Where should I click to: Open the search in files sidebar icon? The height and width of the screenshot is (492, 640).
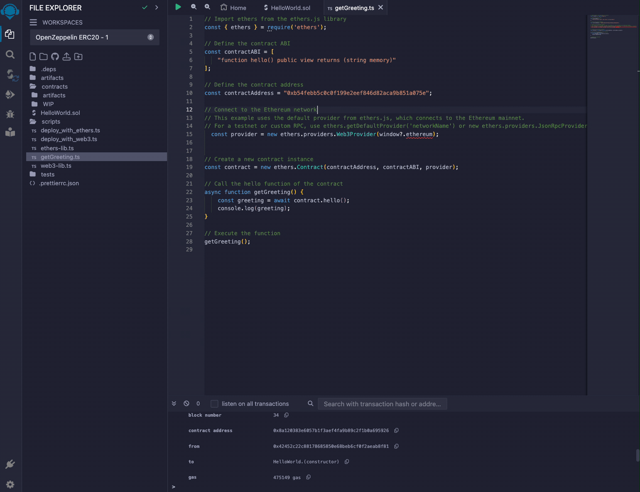[x=10, y=54]
